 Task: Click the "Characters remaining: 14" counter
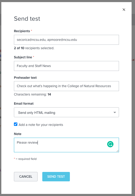point(33,94)
